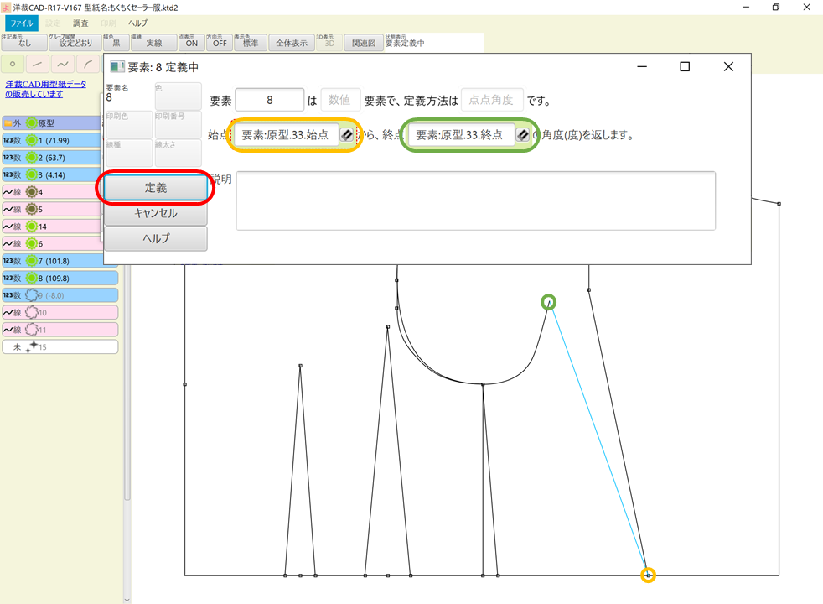The width and height of the screenshot is (823, 604).
Task: Click the 関連図 button
Action: [x=363, y=42]
